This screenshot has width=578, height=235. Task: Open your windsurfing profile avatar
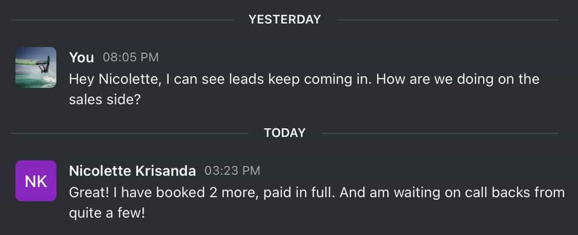[x=36, y=67]
